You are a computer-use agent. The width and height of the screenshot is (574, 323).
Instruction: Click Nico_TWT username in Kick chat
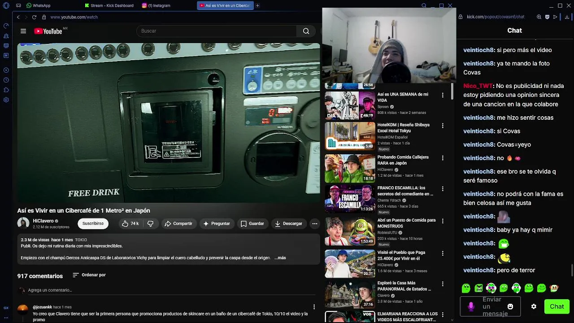[478, 86]
